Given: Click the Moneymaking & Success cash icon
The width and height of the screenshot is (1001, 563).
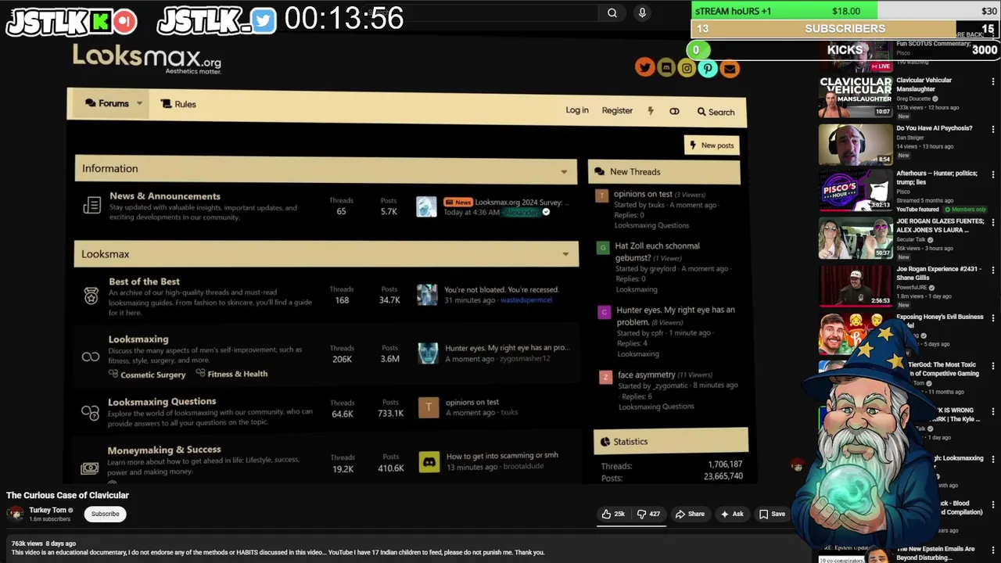Looking at the screenshot, I should tap(89, 468).
